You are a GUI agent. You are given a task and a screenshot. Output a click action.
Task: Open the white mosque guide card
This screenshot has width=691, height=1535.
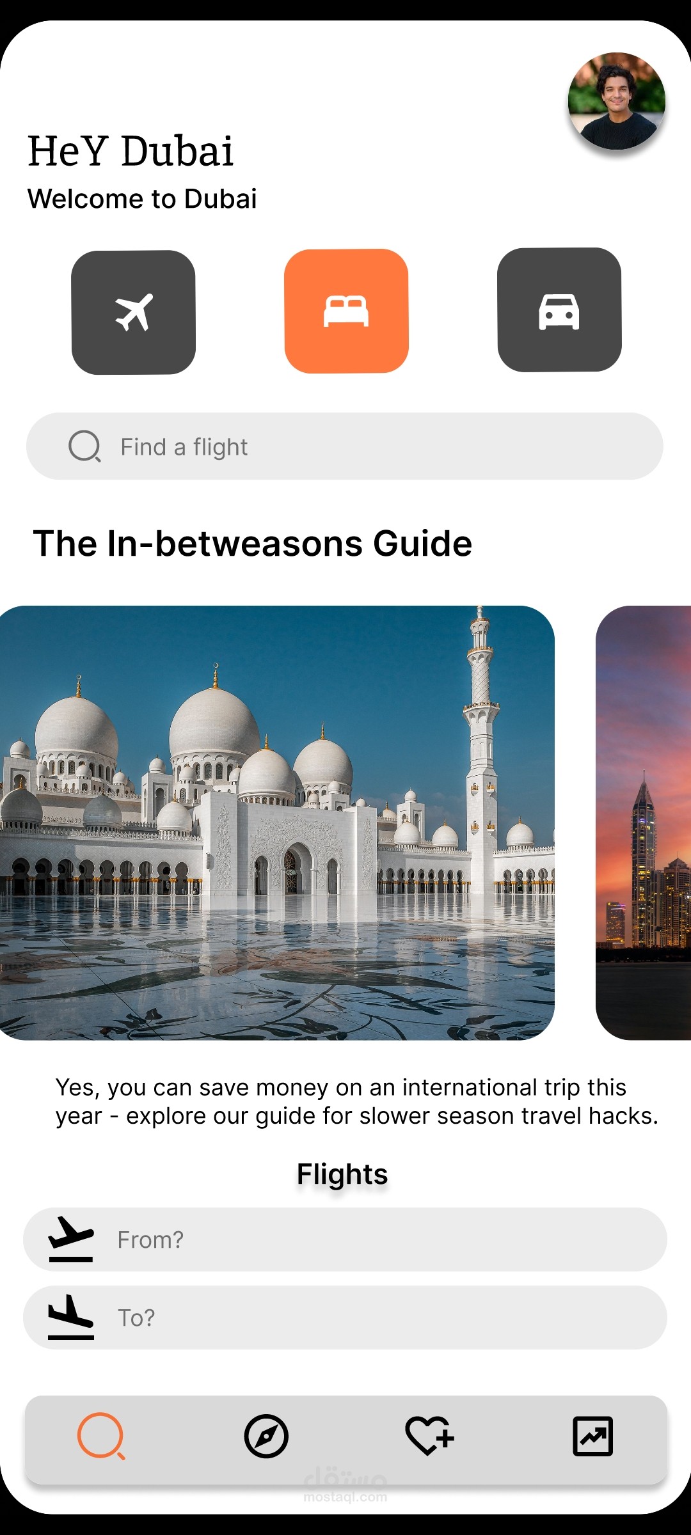pos(277,823)
